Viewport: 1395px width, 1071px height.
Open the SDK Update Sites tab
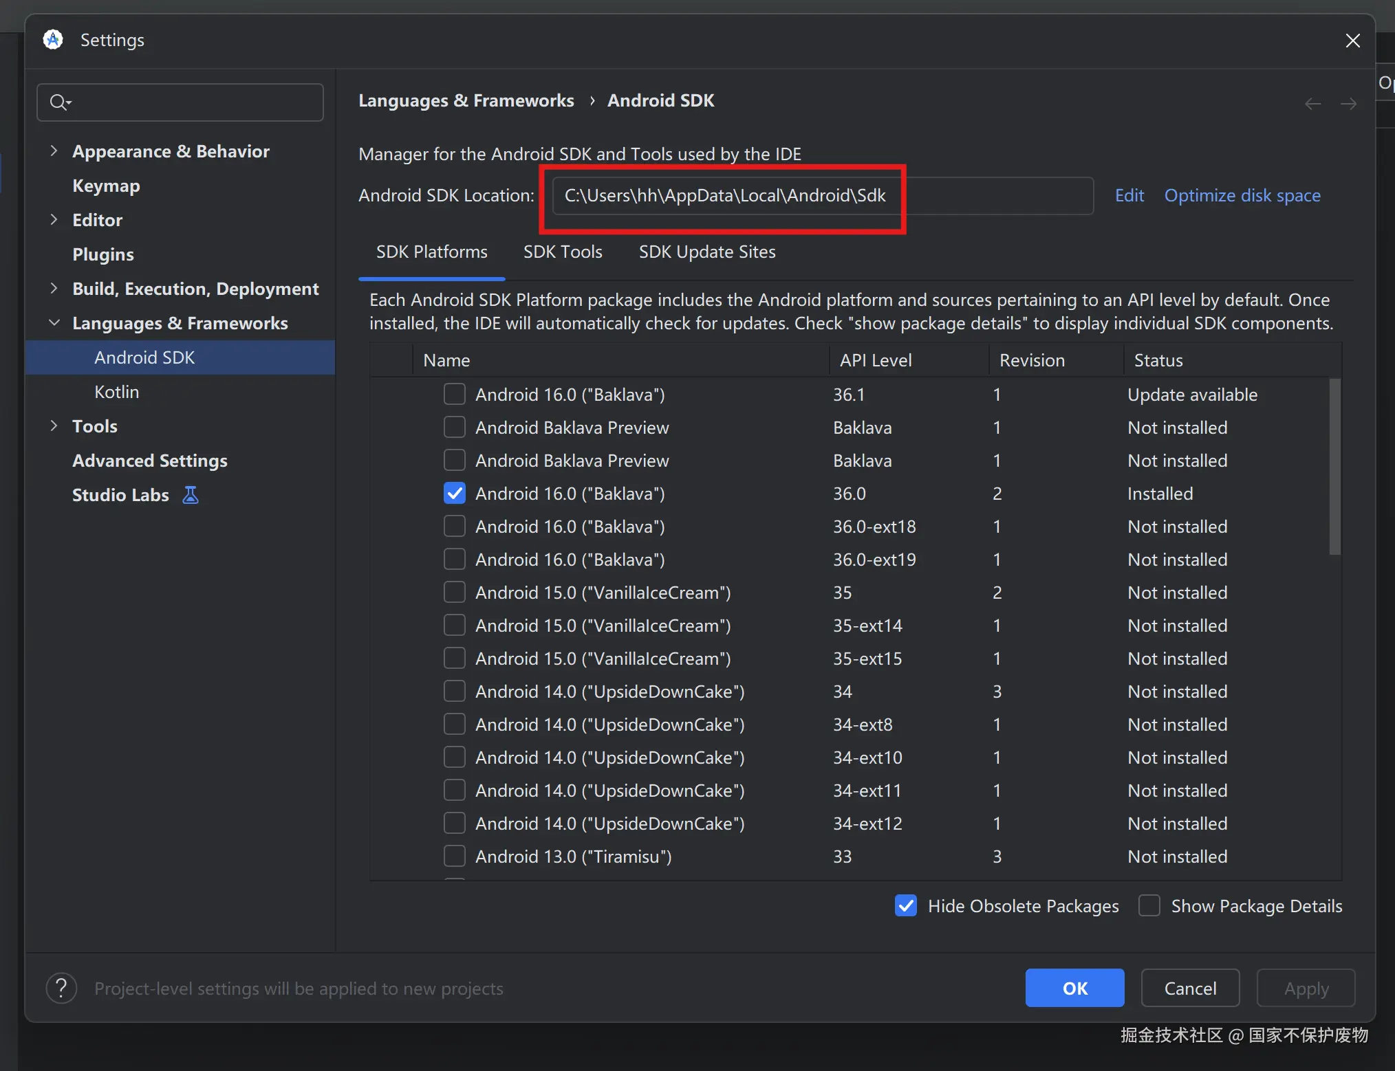coord(707,252)
